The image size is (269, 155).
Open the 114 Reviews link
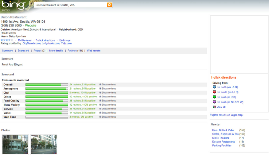[24, 40]
